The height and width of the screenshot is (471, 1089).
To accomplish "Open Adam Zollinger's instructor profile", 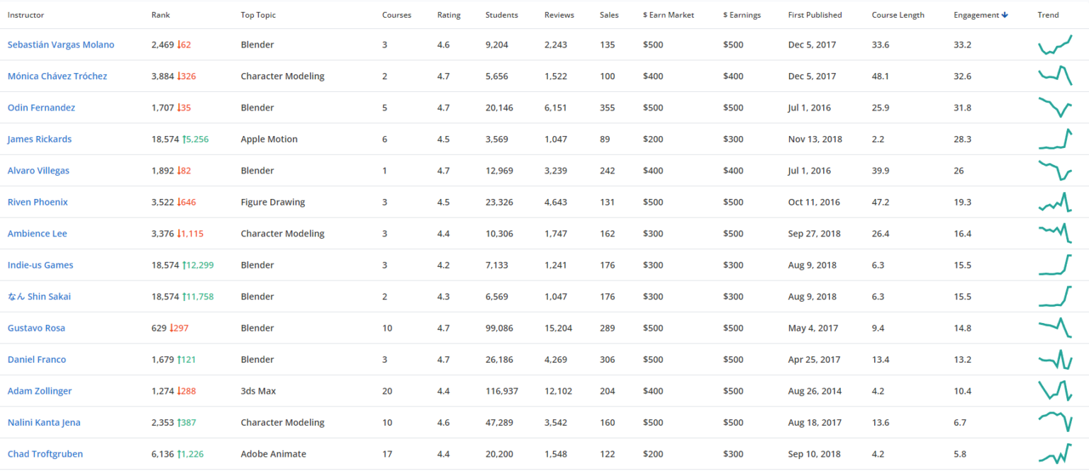I will point(40,391).
